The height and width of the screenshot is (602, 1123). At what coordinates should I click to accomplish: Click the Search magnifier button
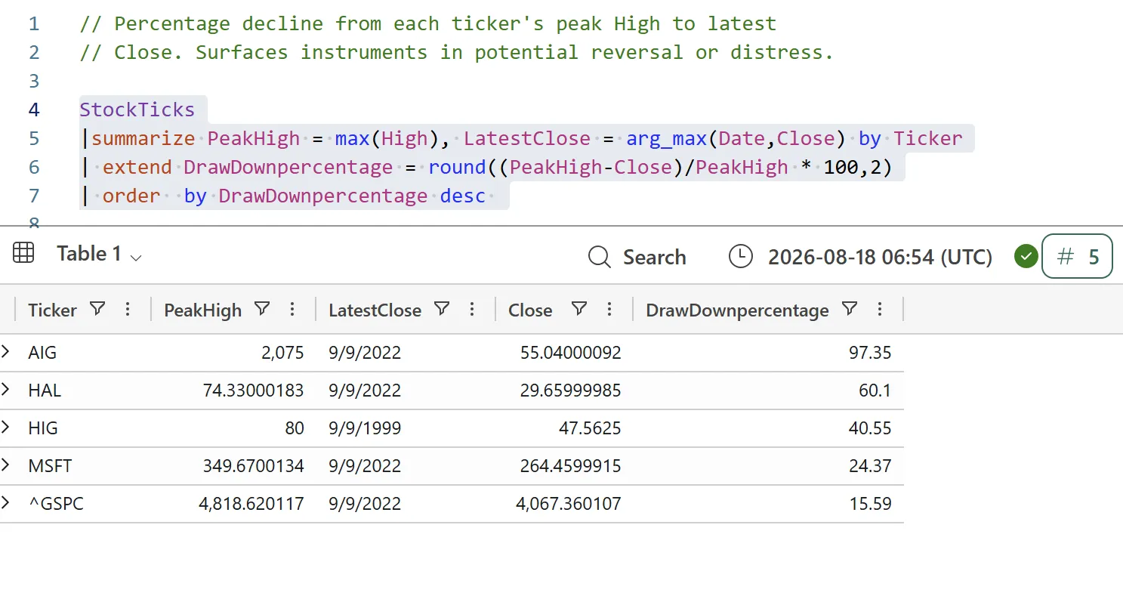coord(637,257)
